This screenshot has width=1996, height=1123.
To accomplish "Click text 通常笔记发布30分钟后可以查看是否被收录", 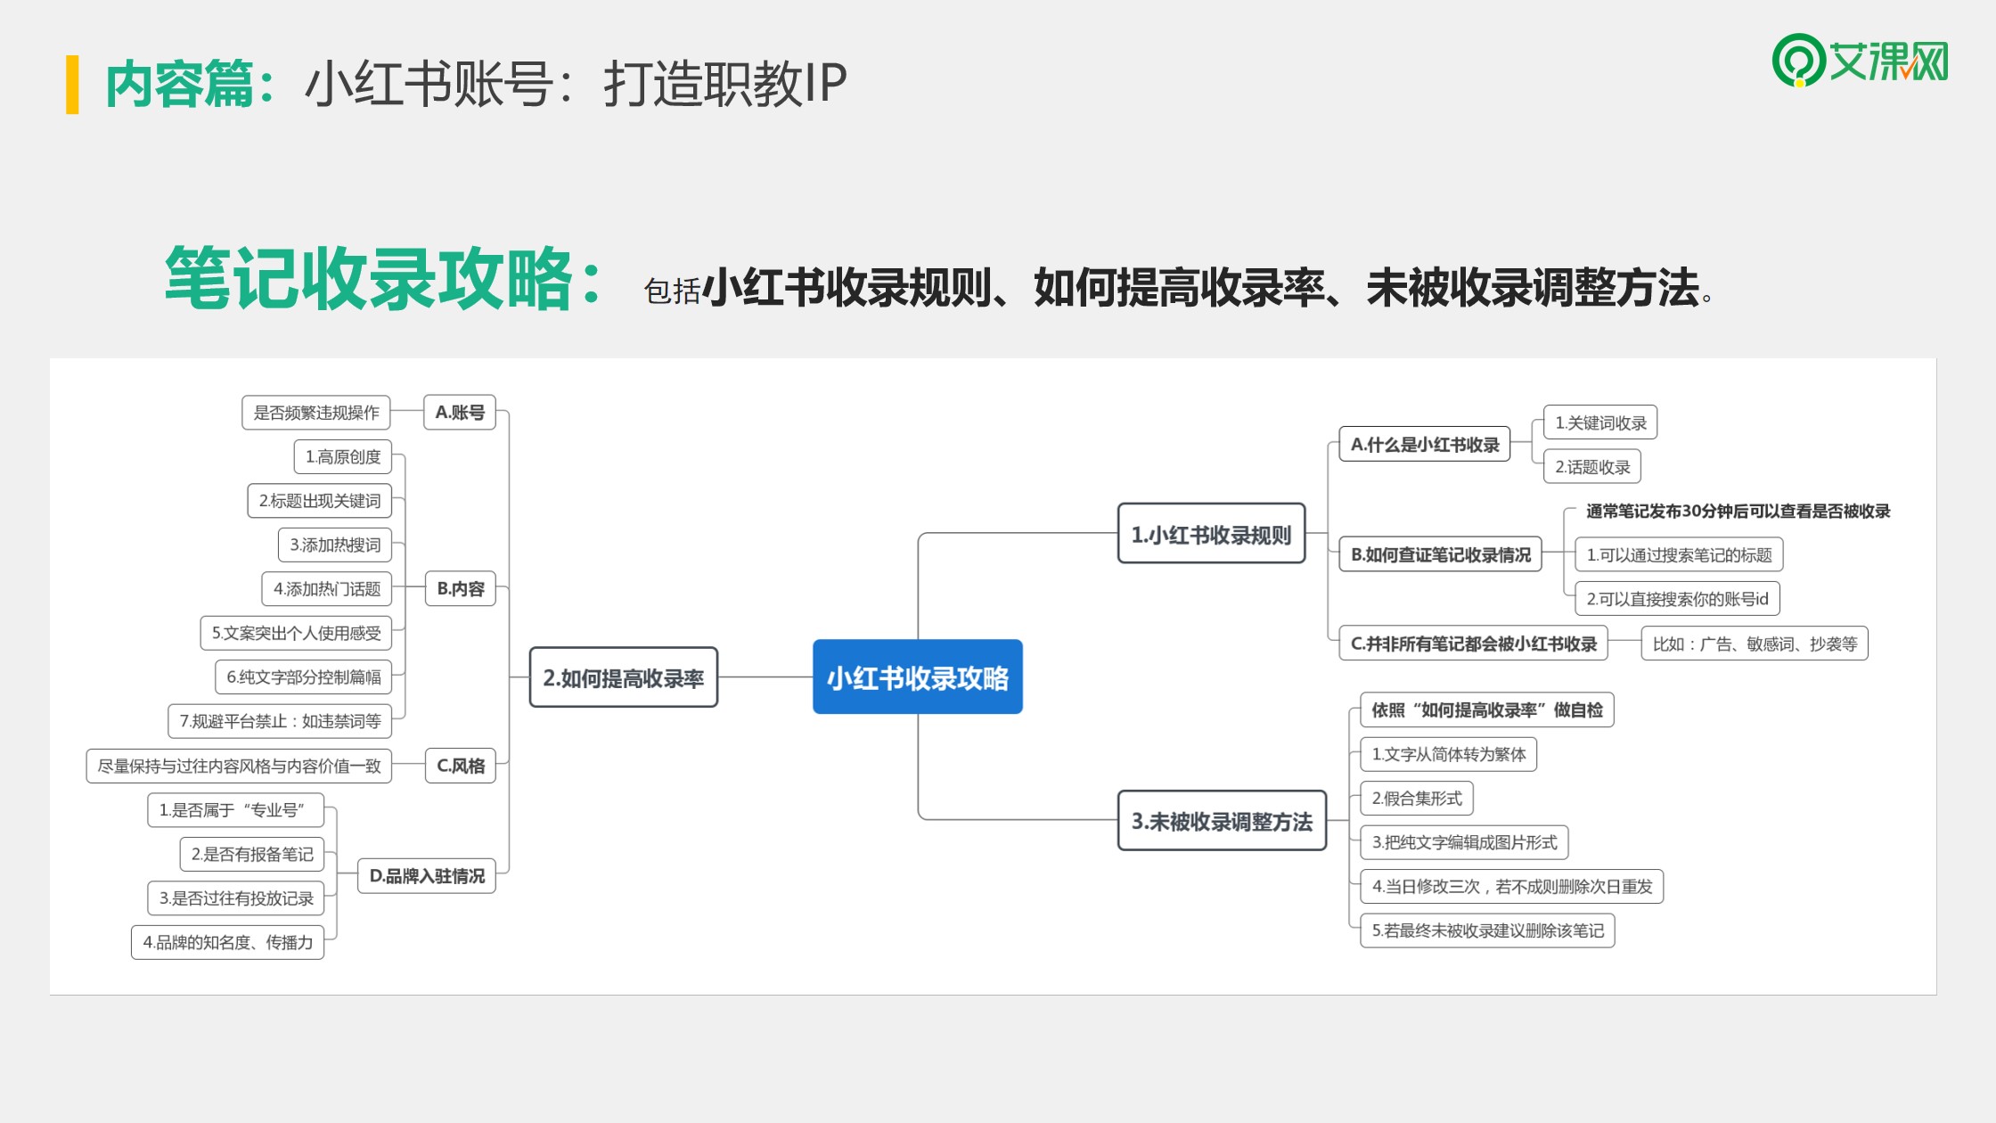I will click(x=1738, y=511).
